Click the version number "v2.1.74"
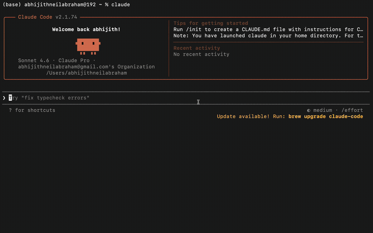The width and height of the screenshot is (373, 233). (x=66, y=17)
